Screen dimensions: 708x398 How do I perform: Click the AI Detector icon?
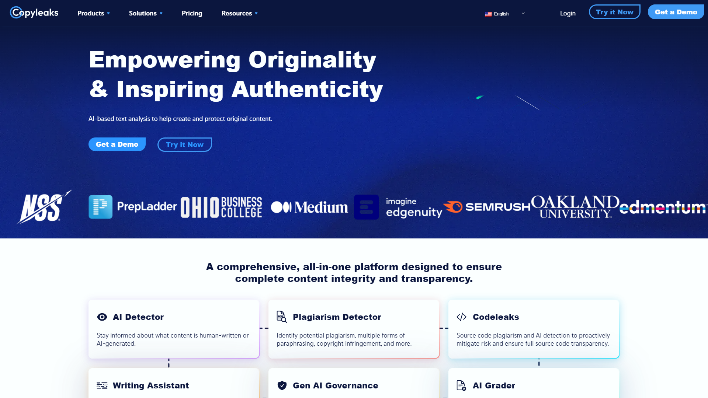coord(102,317)
